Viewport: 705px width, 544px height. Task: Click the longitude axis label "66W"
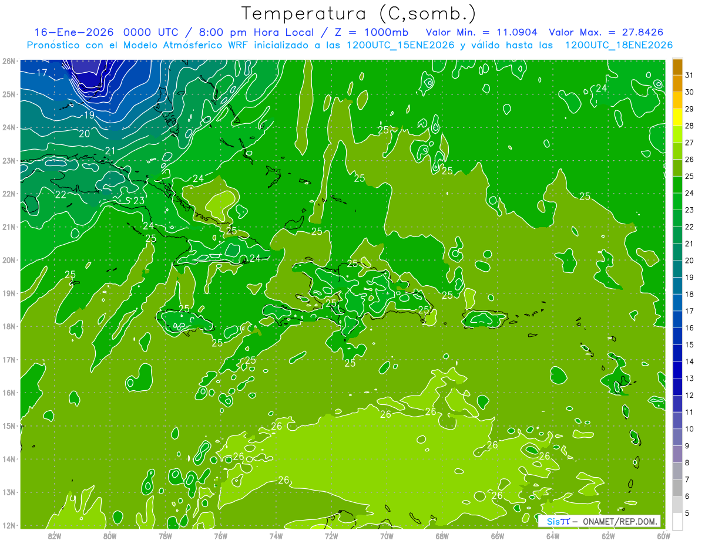[497, 536]
